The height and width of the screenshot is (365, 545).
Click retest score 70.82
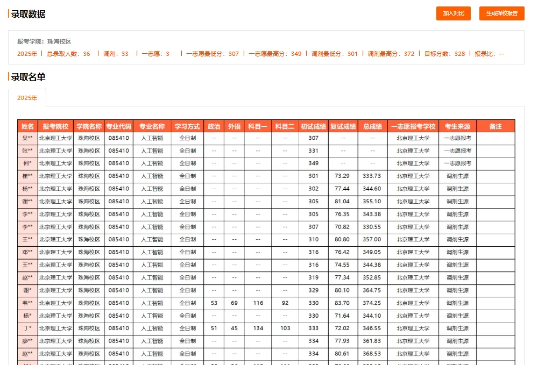click(x=342, y=227)
